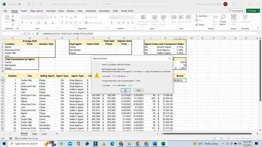Click the Format Painter brush icon
Viewport: 262px width, 147px height.
coord(13,24)
